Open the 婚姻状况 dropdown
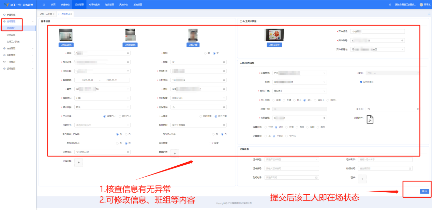Image resolution: width=432 pixels, height=210 pixels. click(x=102, y=98)
